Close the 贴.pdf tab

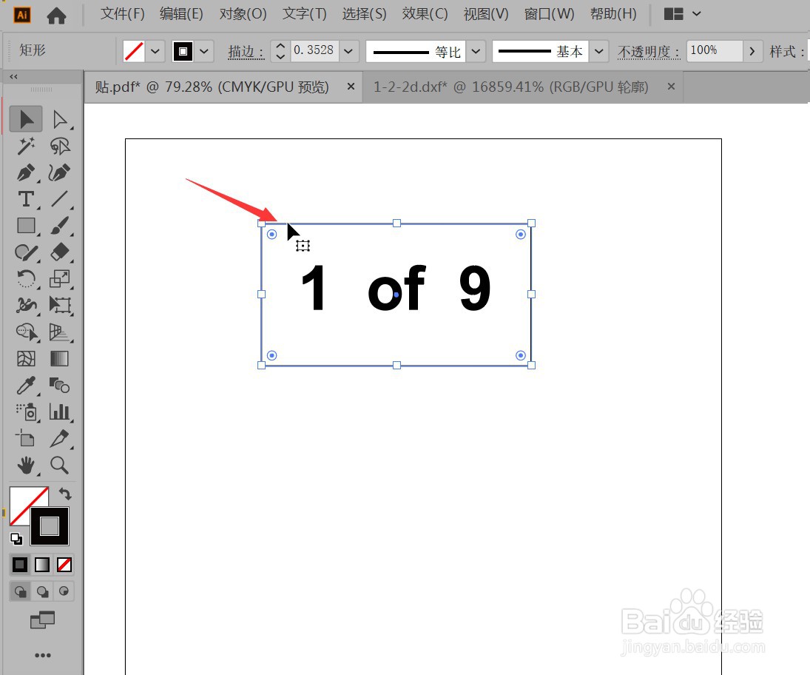coord(351,87)
